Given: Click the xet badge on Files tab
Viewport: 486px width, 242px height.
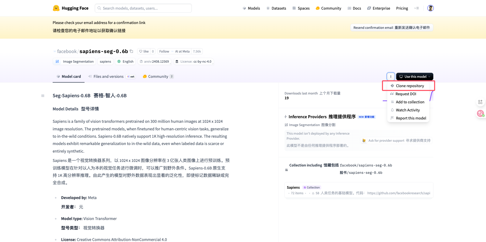Looking at the screenshot, I should (131, 77).
